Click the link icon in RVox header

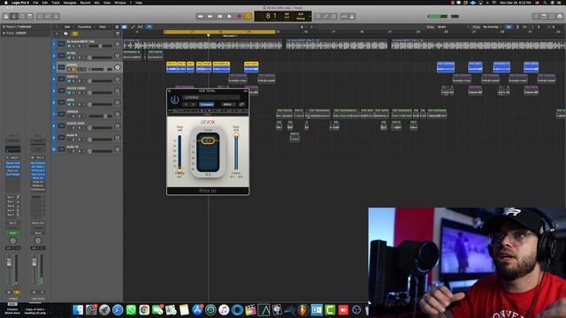[241, 104]
